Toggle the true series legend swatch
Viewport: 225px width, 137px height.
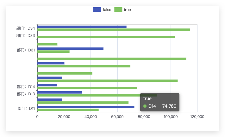(118, 9)
